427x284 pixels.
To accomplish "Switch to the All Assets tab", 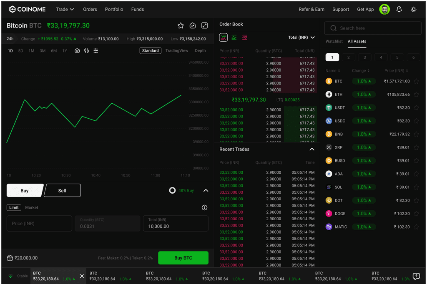I will pyautogui.click(x=357, y=41).
